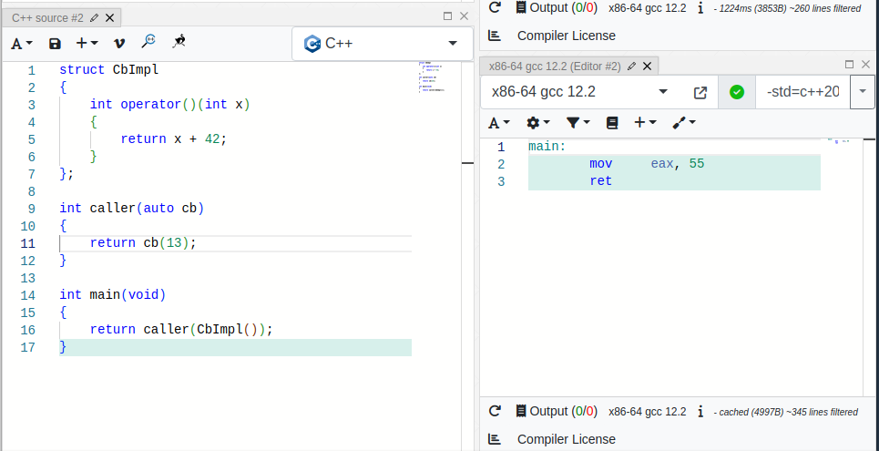This screenshot has height=451, width=879.
Task: Click the -std=c++20 compiler options field
Action: point(802,92)
